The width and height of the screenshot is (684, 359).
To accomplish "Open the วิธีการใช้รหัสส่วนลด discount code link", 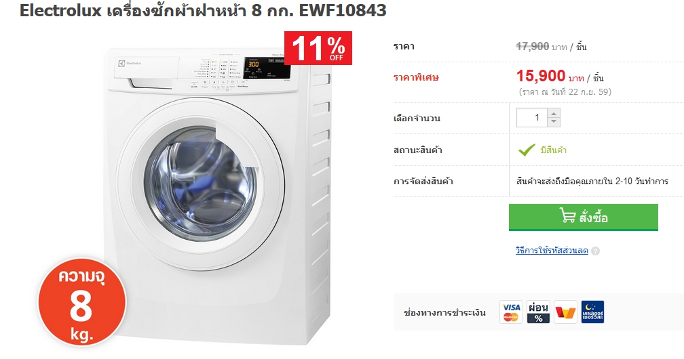I will (552, 251).
